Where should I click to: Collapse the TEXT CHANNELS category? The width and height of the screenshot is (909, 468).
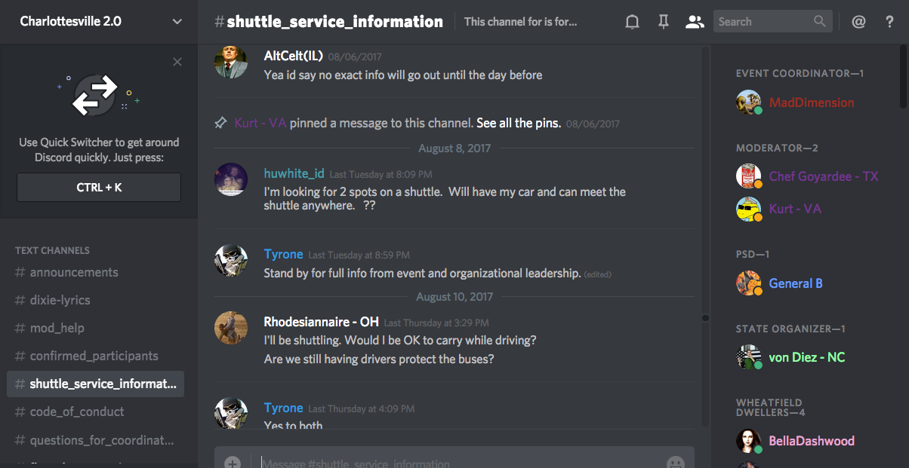[x=52, y=250]
